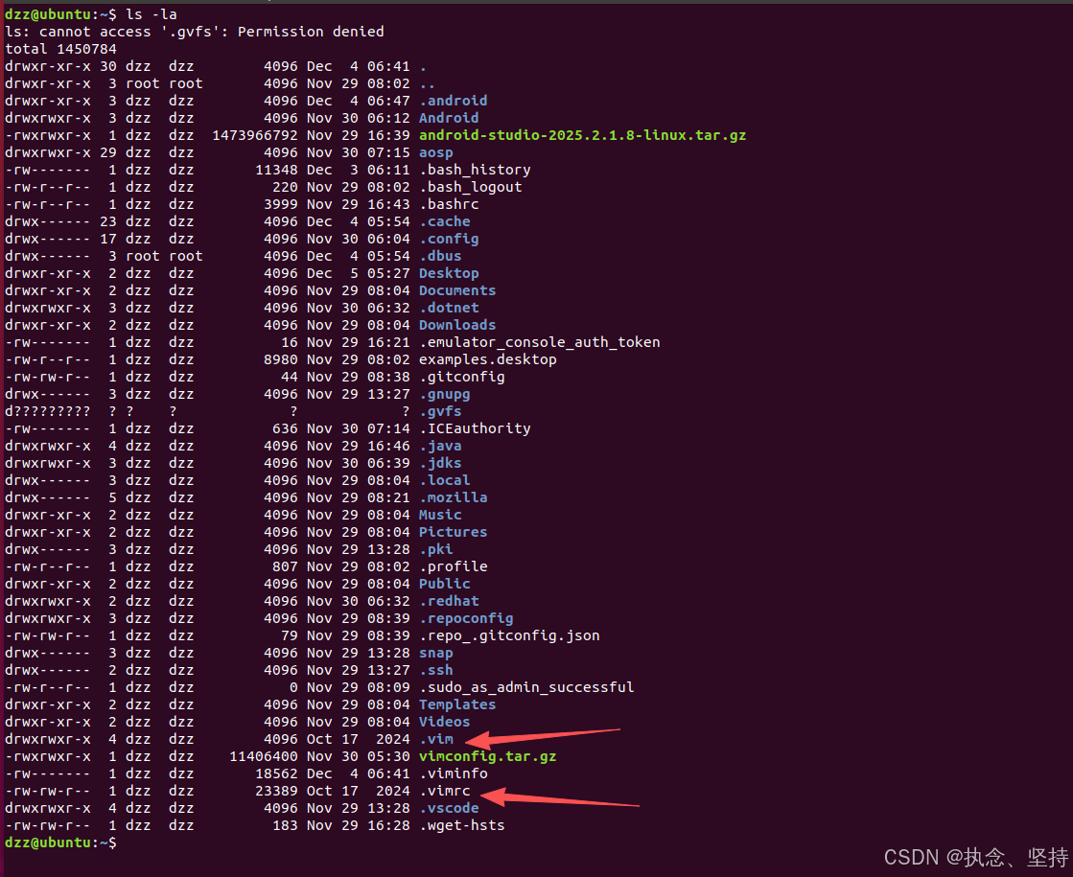This screenshot has width=1073, height=877.
Task: Select the Templates directory name
Action: coord(457,704)
